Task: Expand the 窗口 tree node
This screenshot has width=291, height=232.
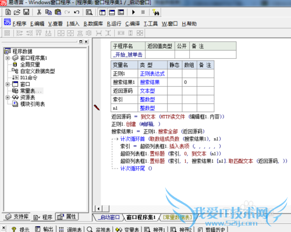Action: 8,84
